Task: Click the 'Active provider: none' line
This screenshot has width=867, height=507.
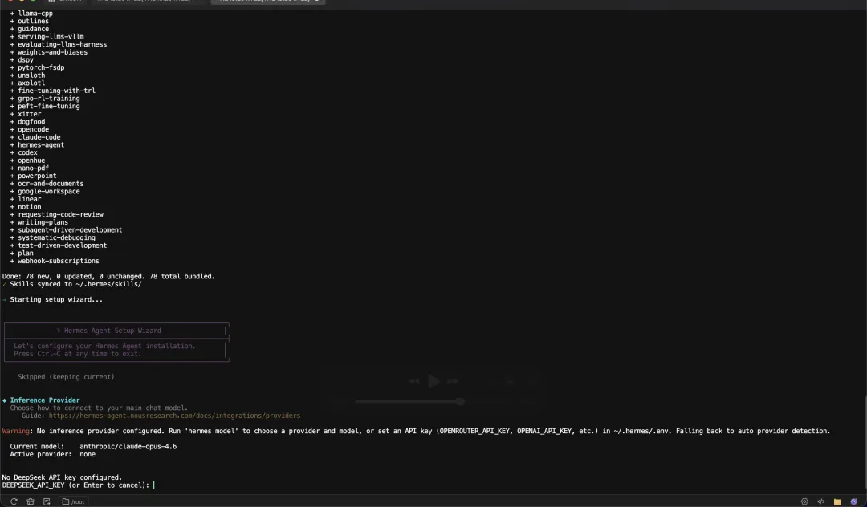Action: point(52,454)
